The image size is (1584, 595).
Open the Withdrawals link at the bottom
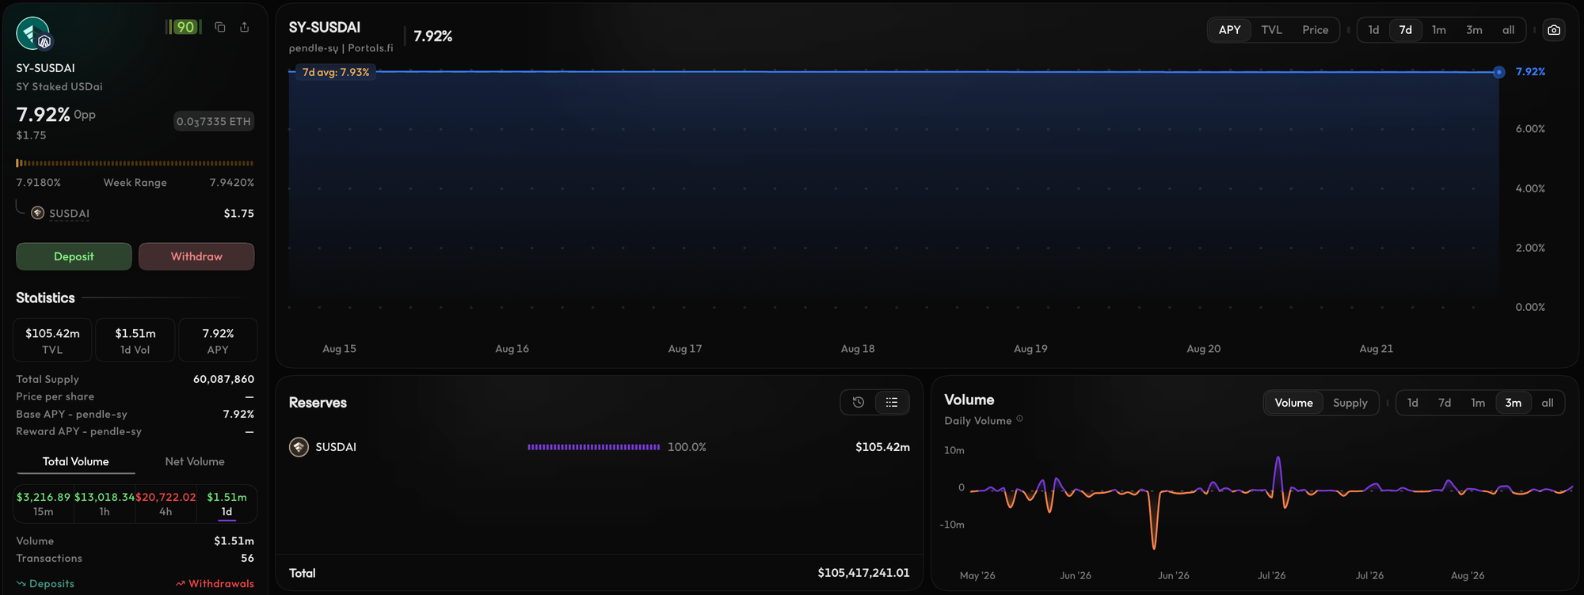[215, 584]
